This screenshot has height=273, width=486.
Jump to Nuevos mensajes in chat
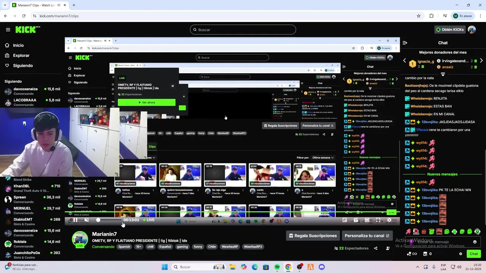coord(442,174)
